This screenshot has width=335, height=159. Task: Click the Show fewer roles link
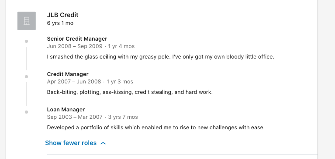tap(76, 143)
